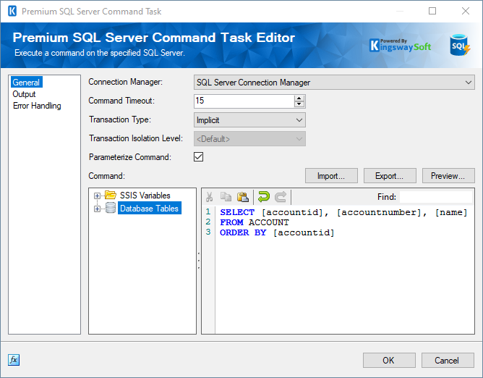The width and height of the screenshot is (483, 378).
Task: Close the Command Task window
Action: 466,11
